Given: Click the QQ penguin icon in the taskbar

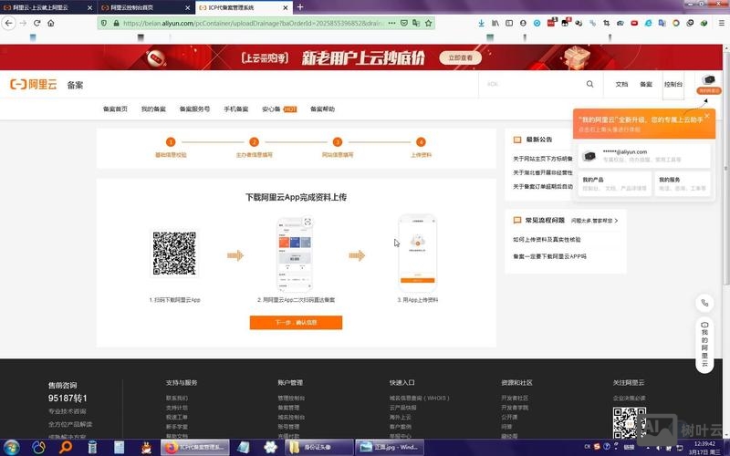Looking at the screenshot, I should [x=146, y=447].
